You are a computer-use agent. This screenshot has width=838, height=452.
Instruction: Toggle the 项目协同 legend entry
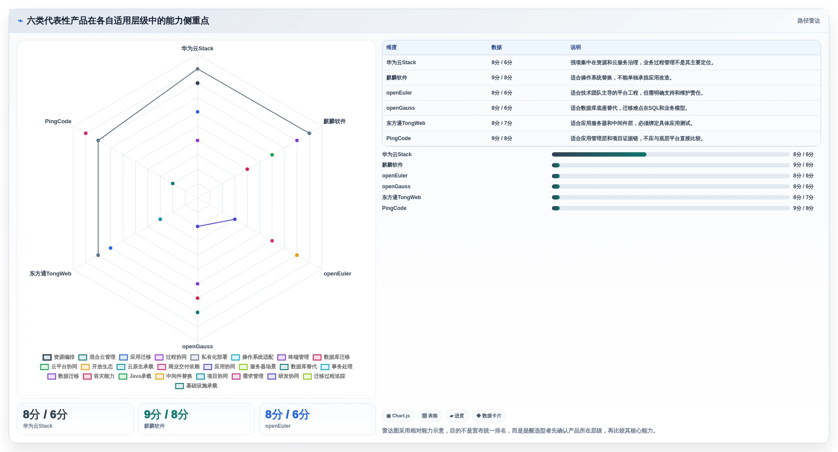click(x=212, y=376)
